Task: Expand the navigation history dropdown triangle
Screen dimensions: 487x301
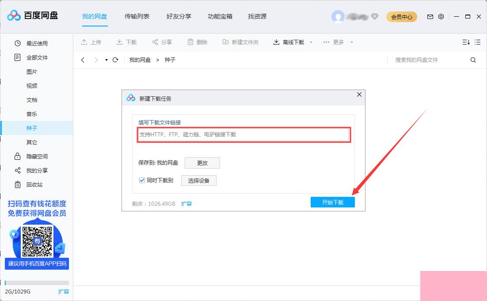Action: point(106,60)
